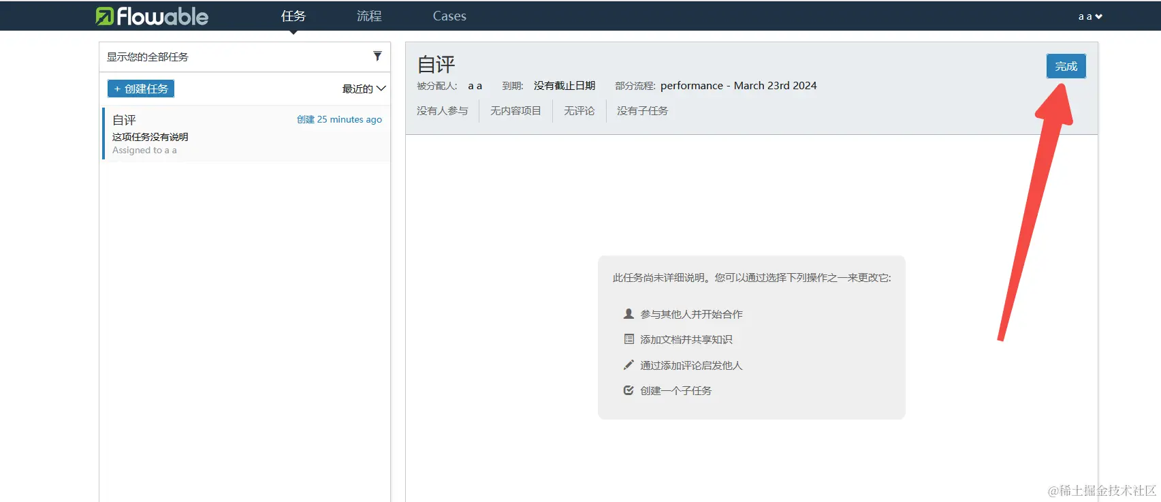This screenshot has width=1161, height=502.
Task: Expand the 最近的 sort dropdown
Action: click(x=364, y=89)
